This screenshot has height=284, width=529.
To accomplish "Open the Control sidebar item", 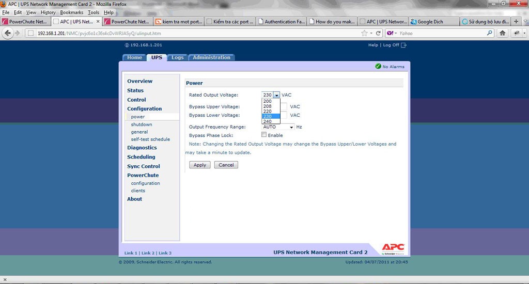I will (x=136, y=100).
